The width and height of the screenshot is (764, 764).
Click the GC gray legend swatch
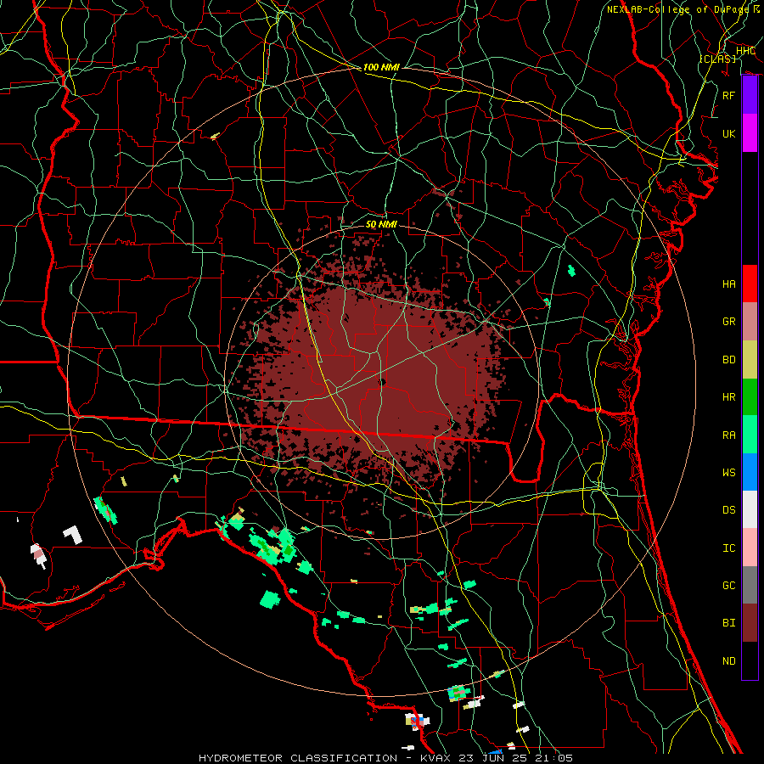750,585
